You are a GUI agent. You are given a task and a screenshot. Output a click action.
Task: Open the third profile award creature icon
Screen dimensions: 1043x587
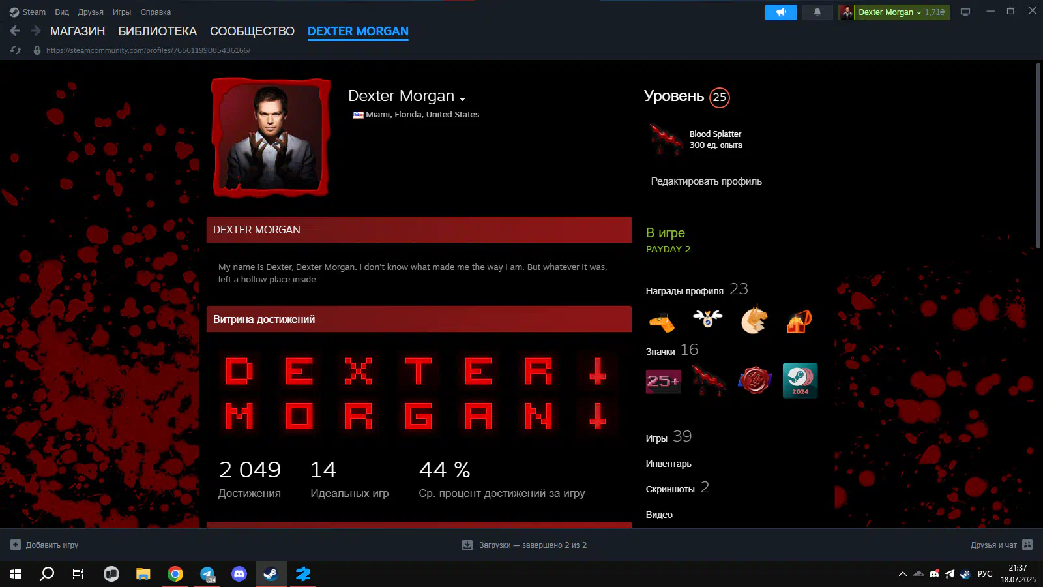click(754, 320)
